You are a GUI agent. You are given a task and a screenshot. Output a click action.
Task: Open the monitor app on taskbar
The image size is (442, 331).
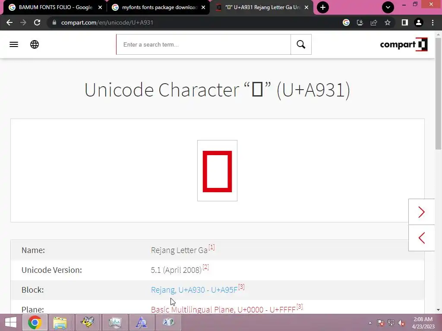(115, 322)
